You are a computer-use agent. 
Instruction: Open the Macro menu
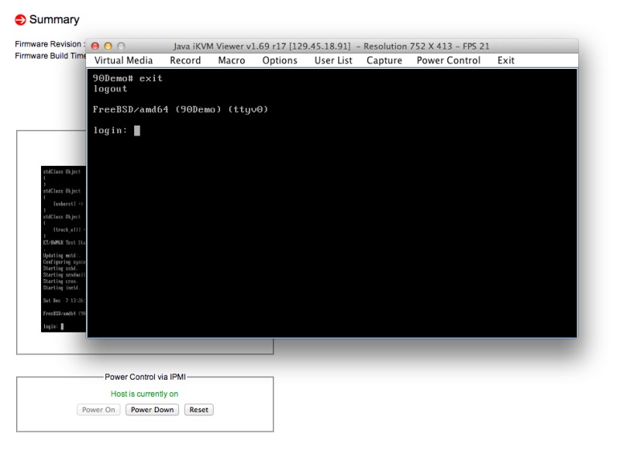[x=231, y=60]
